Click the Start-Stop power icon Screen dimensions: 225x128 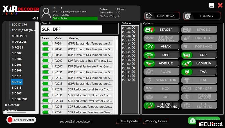click(x=149, y=80)
